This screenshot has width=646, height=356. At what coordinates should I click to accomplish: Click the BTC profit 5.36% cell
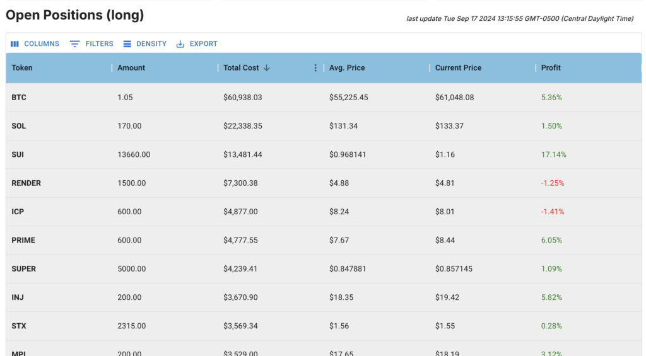[589, 98]
